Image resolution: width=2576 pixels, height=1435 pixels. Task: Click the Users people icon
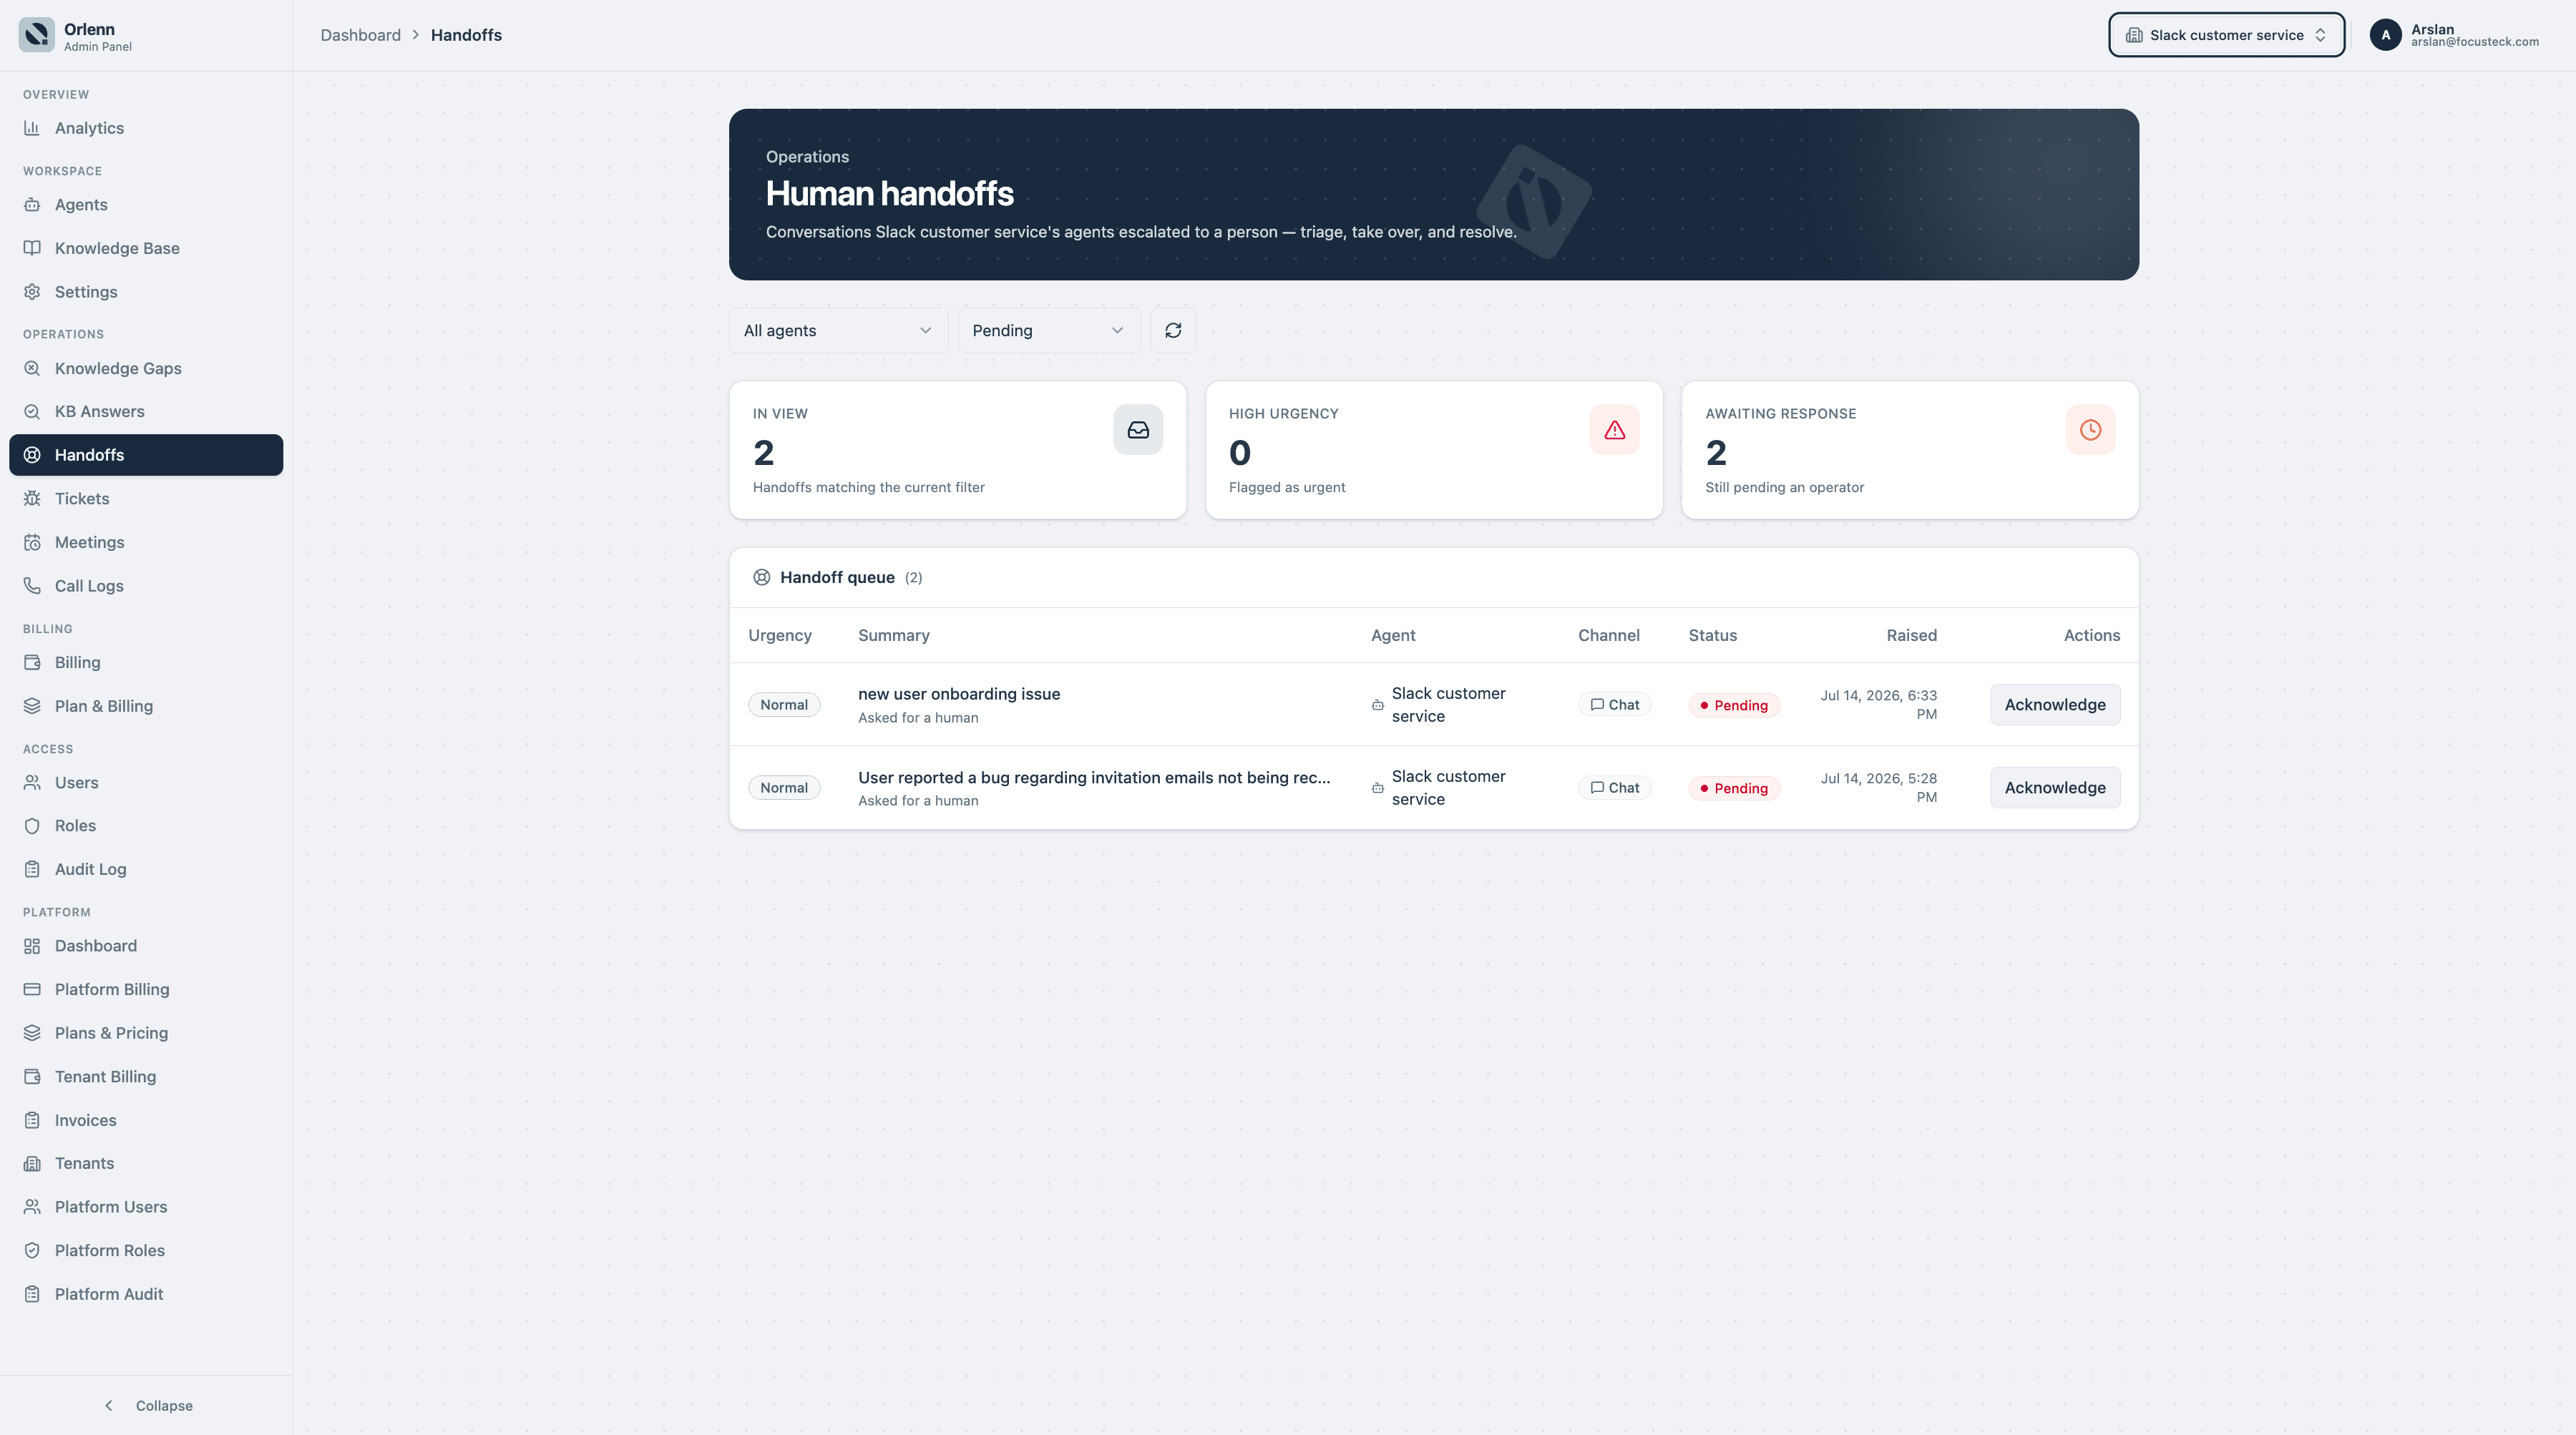click(32, 782)
